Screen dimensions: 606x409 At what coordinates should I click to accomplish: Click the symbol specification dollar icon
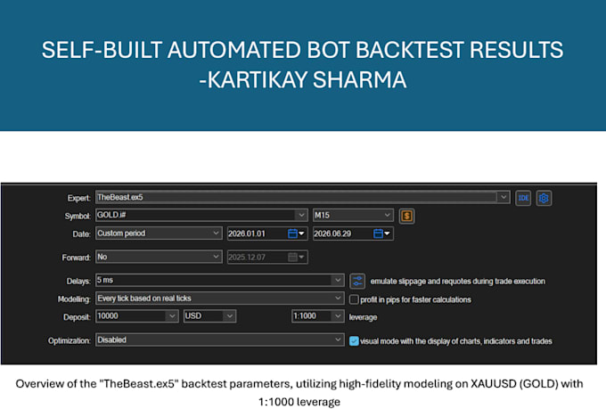[x=406, y=216]
